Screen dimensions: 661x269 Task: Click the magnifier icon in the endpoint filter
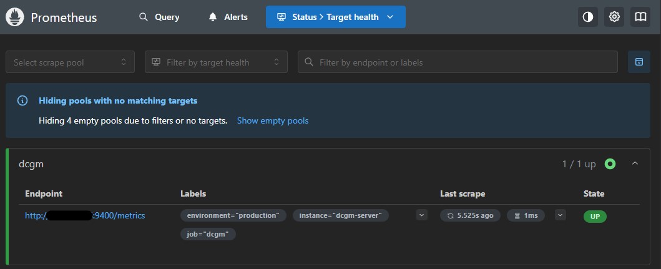[309, 62]
